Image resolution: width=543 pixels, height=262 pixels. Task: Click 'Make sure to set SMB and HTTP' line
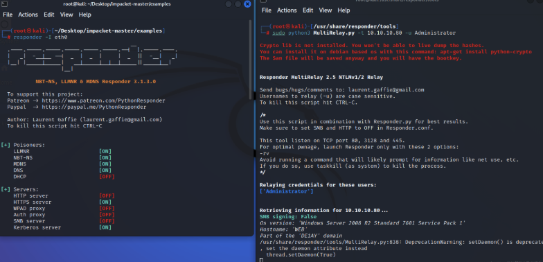click(346, 128)
